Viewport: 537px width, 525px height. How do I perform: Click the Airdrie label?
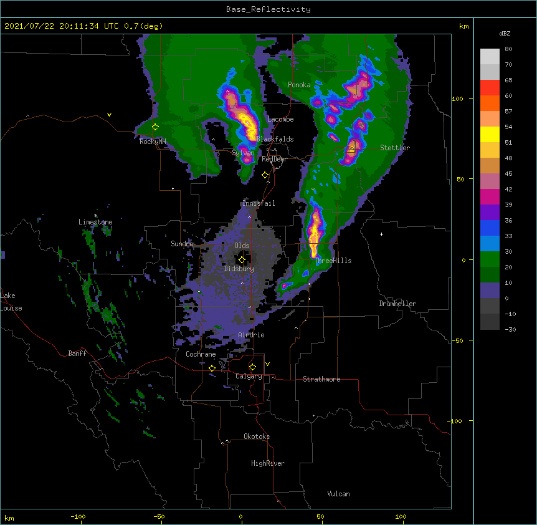[252, 335]
